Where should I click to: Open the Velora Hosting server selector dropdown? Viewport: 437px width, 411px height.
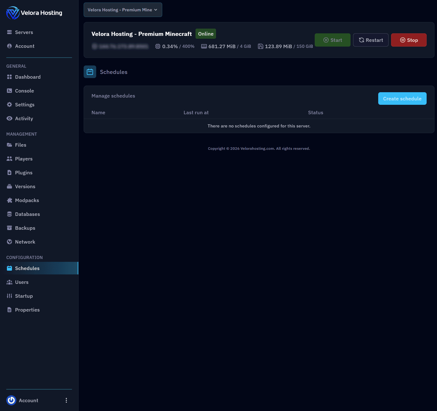point(123,10)
